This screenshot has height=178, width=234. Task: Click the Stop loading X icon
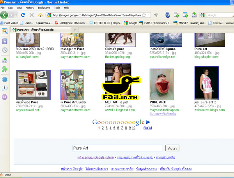point(32,15)
